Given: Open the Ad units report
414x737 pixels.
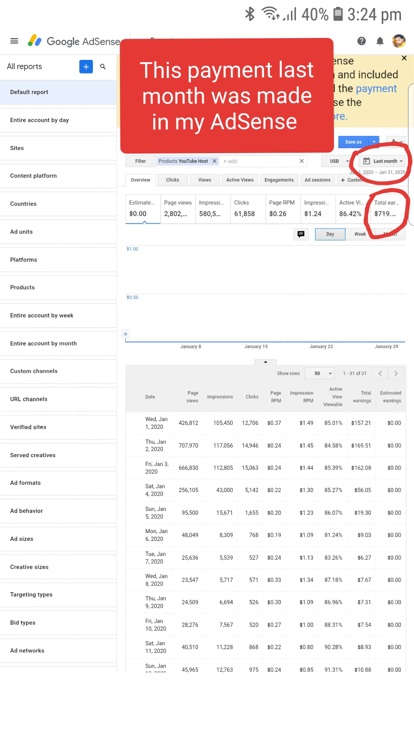Looking at the screenshot, I should [58, 232].
